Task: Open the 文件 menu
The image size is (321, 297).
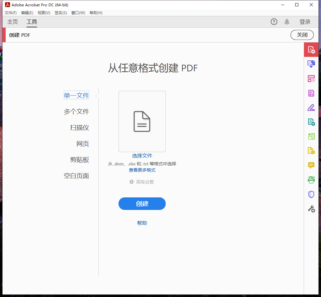Action: [10, 13]
